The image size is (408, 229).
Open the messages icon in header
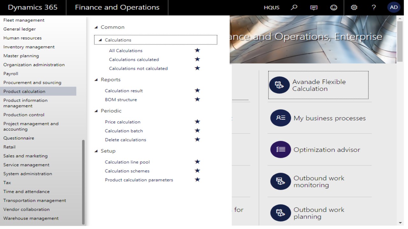click(x=314, y=7)
